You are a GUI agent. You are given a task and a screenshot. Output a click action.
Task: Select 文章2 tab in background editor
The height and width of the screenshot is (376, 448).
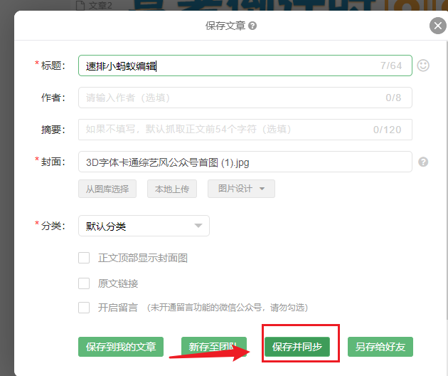click(x=95, y=5)
